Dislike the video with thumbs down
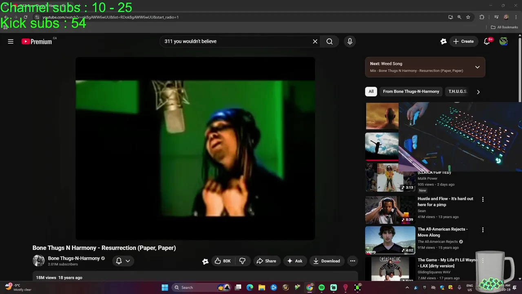This screenshot has height=294, width=522. [242, 261]
